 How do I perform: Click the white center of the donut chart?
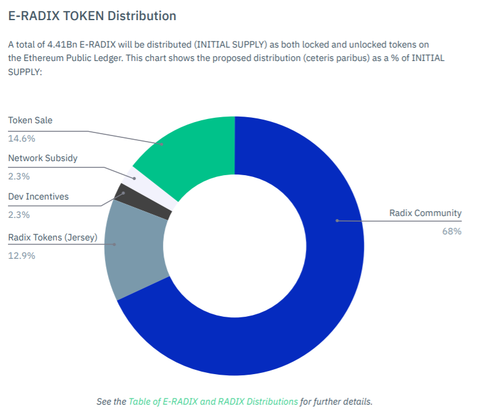point(234,246)
